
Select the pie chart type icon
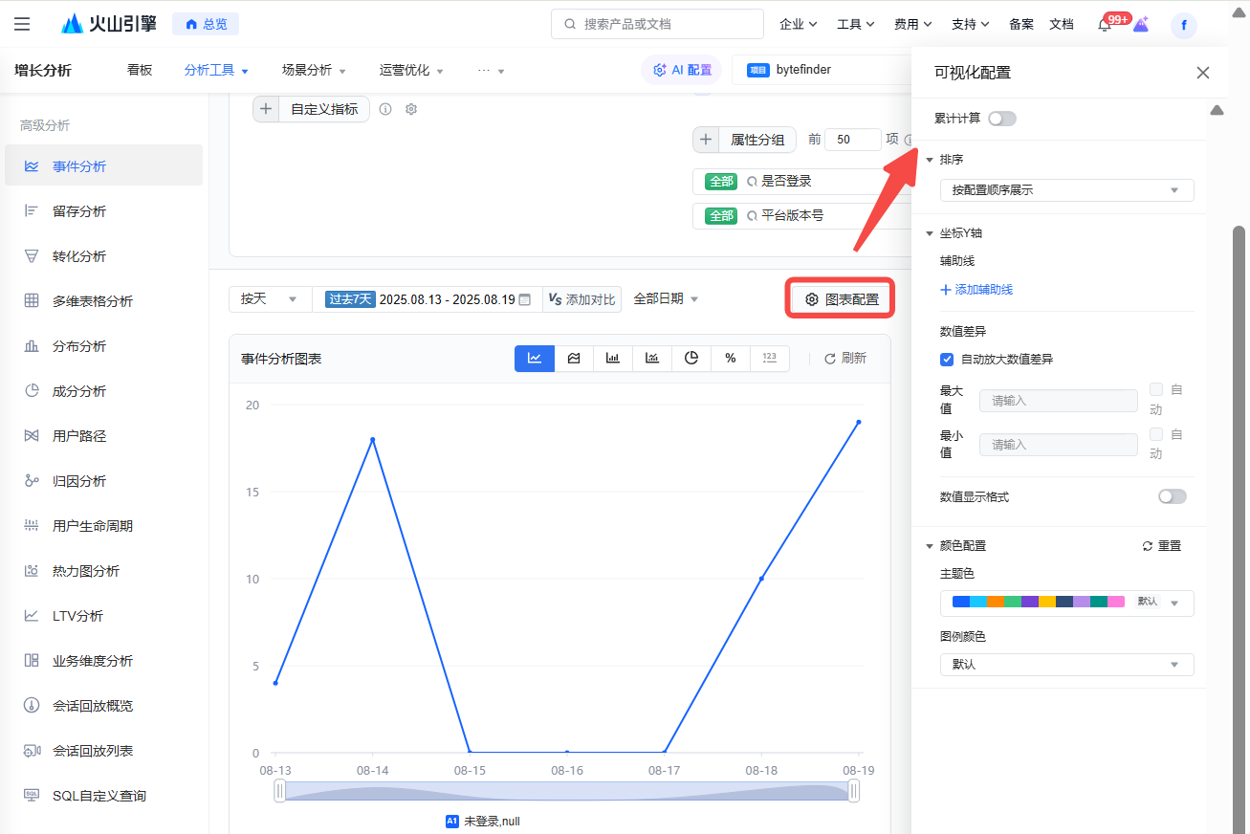[691, 359]
